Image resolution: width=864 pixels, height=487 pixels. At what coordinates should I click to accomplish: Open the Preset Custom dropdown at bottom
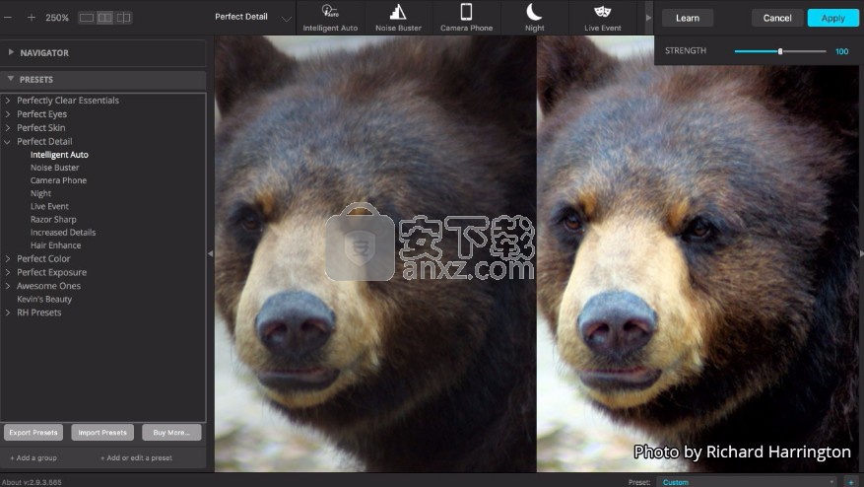747,482
